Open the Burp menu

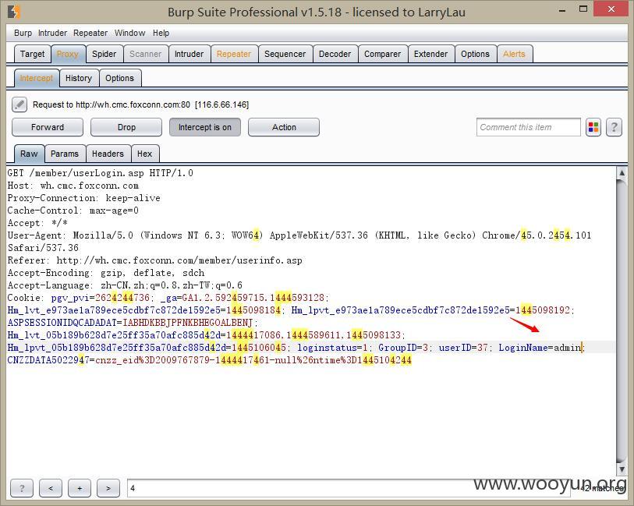point(23,34)
